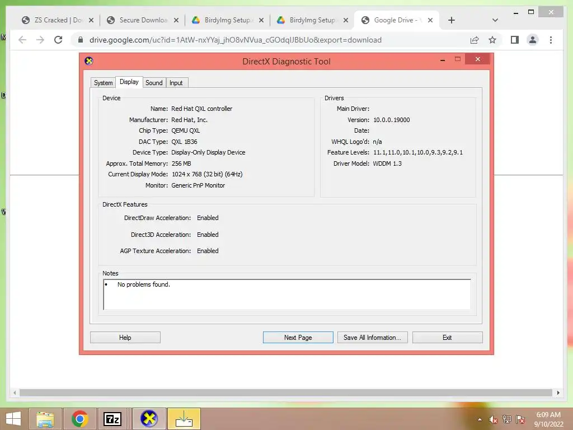Image resolution: width=573 pixels, height=430 pixels.
Task: Click 'Enabled' next to DirectDraw Acceleration
Action: pyautogui.click(x=208, y=218)
